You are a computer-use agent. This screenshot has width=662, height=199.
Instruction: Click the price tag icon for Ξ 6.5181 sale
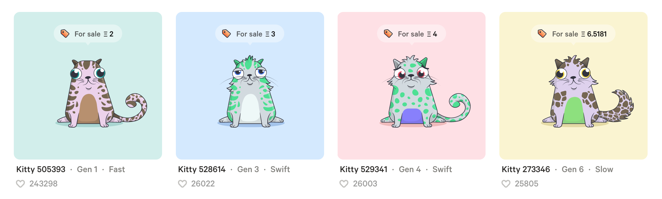point(542,33)
